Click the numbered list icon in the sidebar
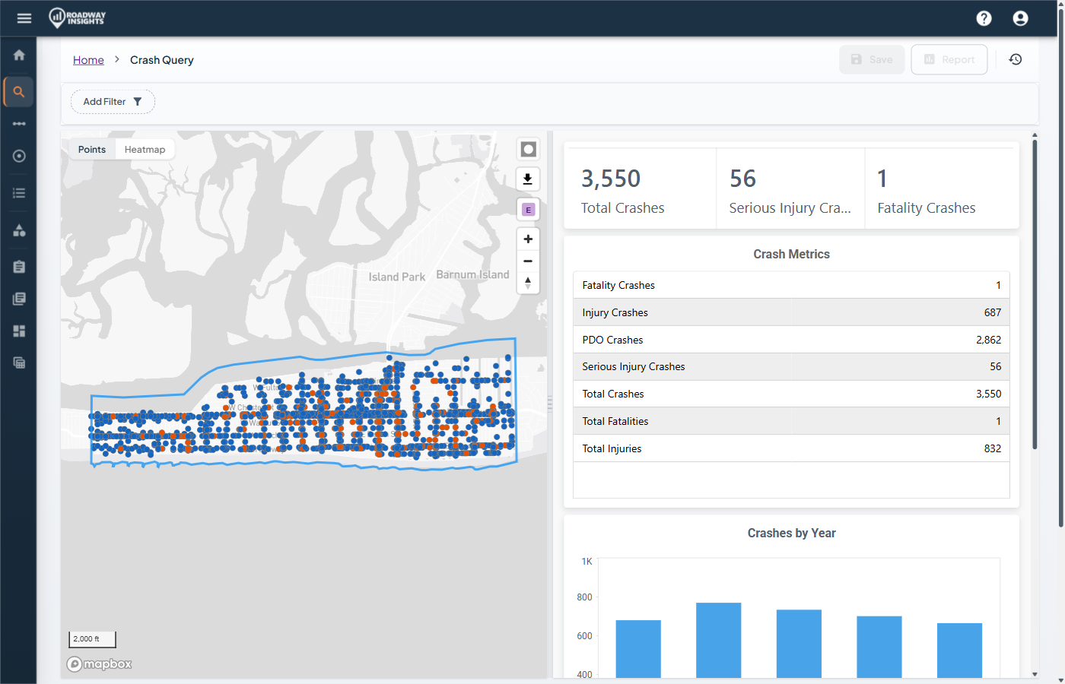1065x684 pixels. [x=18, y=192]
